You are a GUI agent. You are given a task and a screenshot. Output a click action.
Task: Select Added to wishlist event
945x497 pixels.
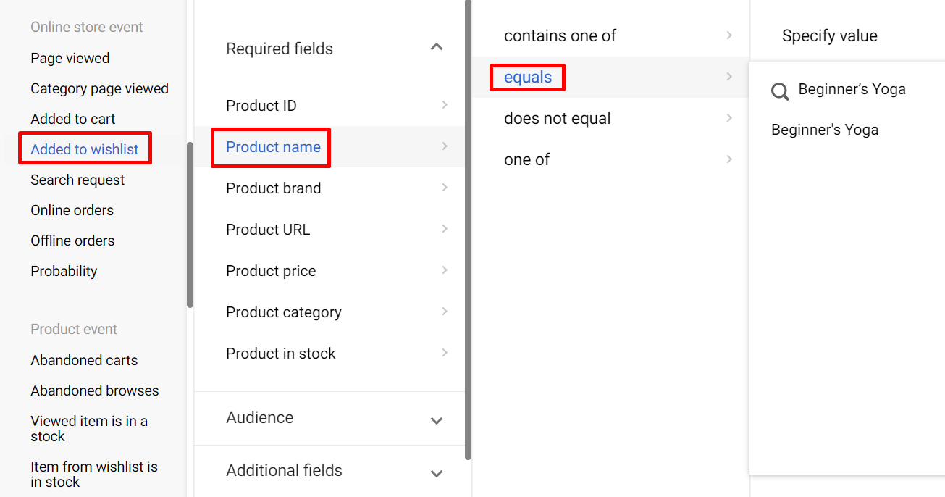pyautogui.click(x=85, y=149)
